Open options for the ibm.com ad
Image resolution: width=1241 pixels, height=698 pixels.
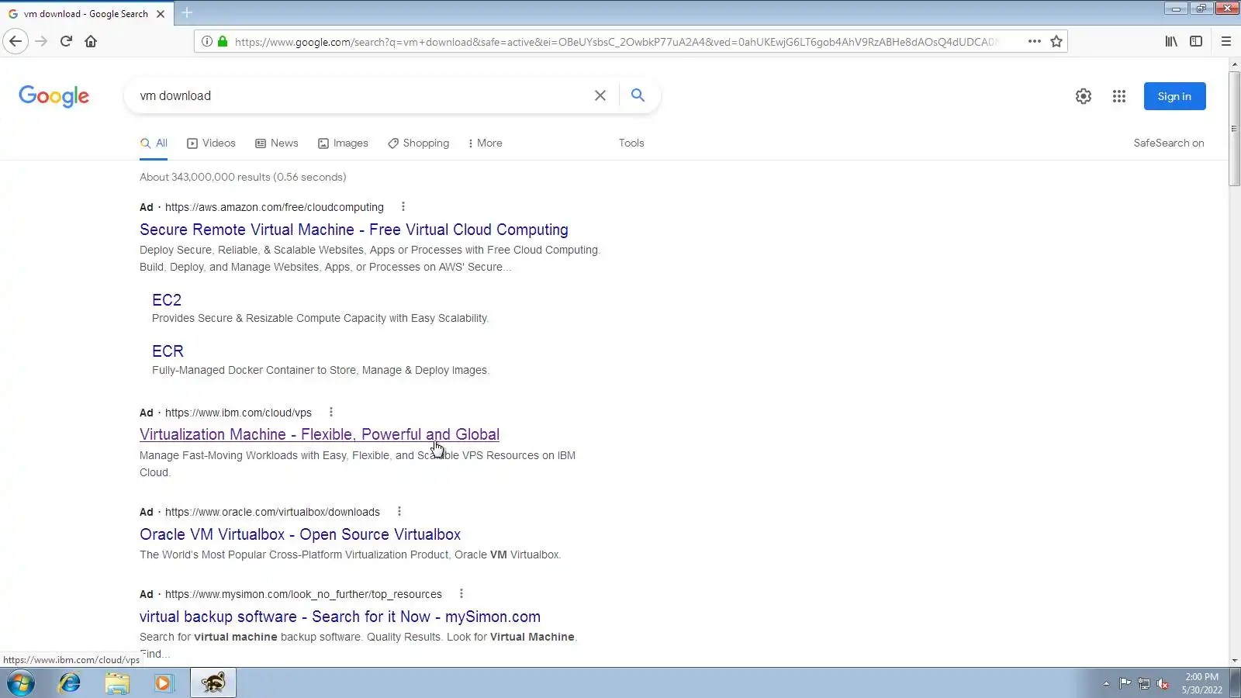[x=331, y=413]
